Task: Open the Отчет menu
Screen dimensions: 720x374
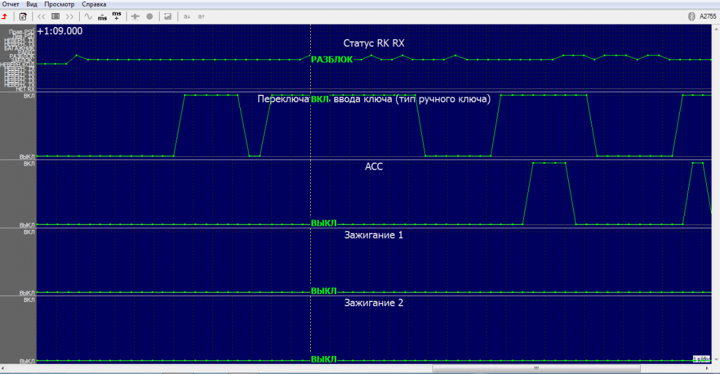Action: pos(11,4)
